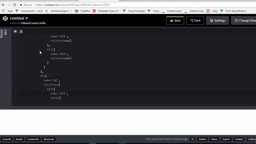This screenshot has height=144, width=256.
Task: Click code line name:'b12'
Action: click(59, 54)
